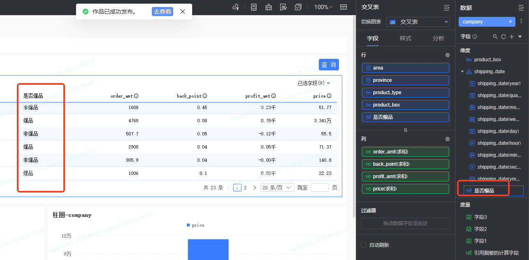Viewport: 529px width, 260px height.
Task: Go to page 2 of the table
Action: 245,188
